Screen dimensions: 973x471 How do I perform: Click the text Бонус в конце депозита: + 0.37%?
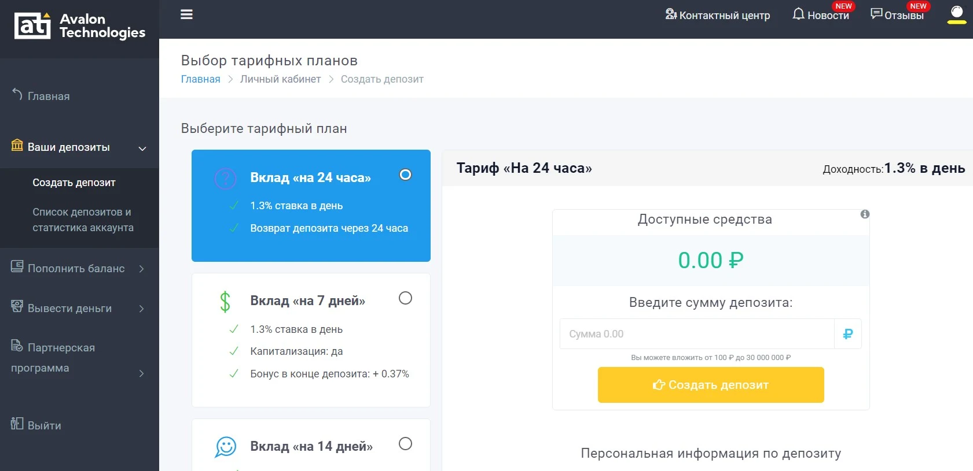click(330, 374)
